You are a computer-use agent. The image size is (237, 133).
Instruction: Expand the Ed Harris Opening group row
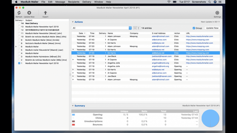point(73,69)
